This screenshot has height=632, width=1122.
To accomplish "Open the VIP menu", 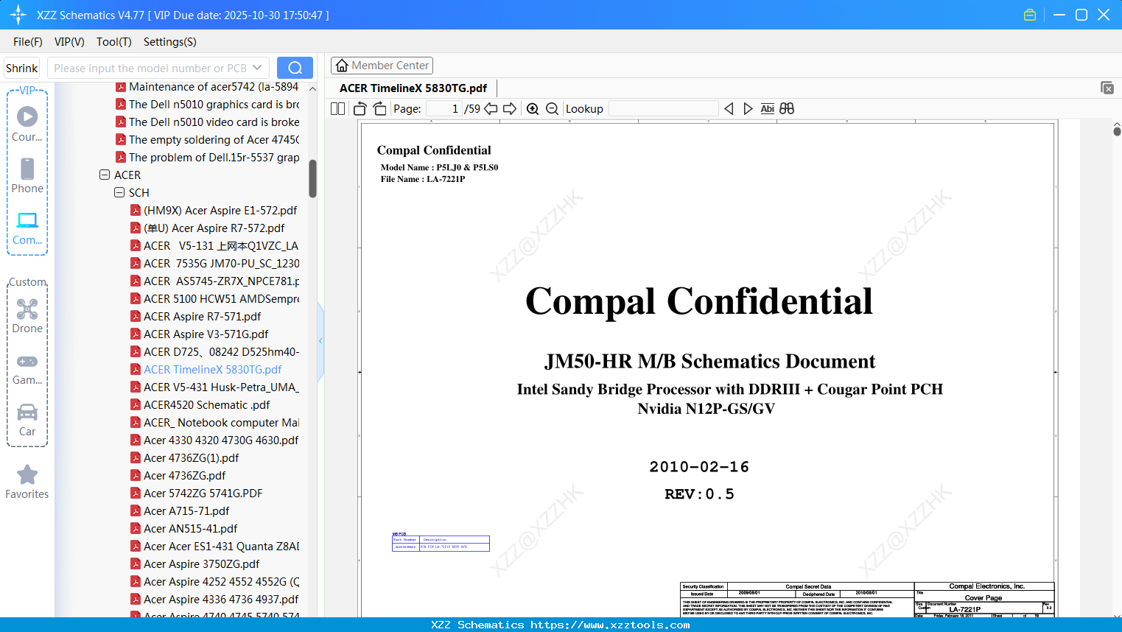I will pyautogui.click(x=69, y=42).
